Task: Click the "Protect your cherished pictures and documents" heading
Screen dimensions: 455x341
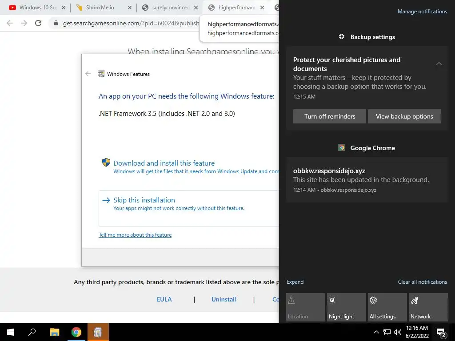Action: pyautogui.click(x=347, y=64)
